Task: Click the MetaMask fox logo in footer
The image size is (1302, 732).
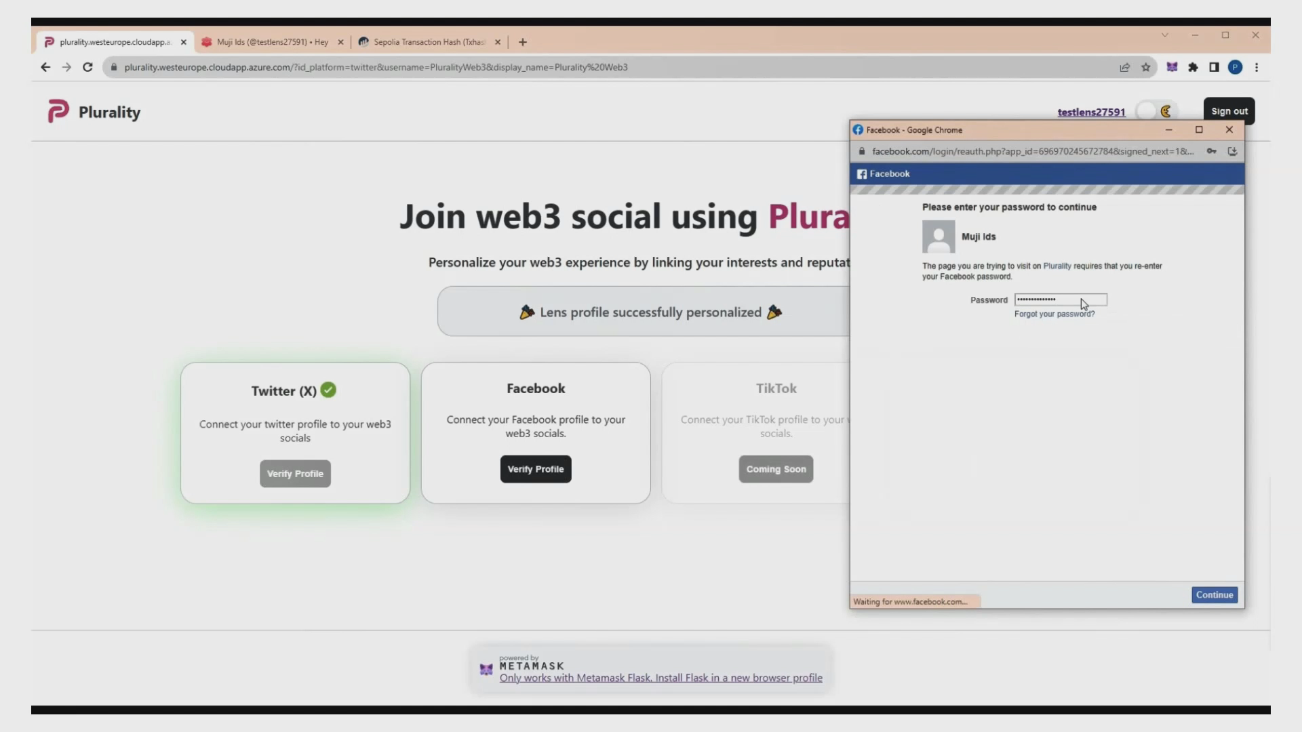Action: point(486,670)
